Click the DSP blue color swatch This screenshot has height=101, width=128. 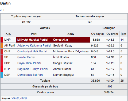2,75
